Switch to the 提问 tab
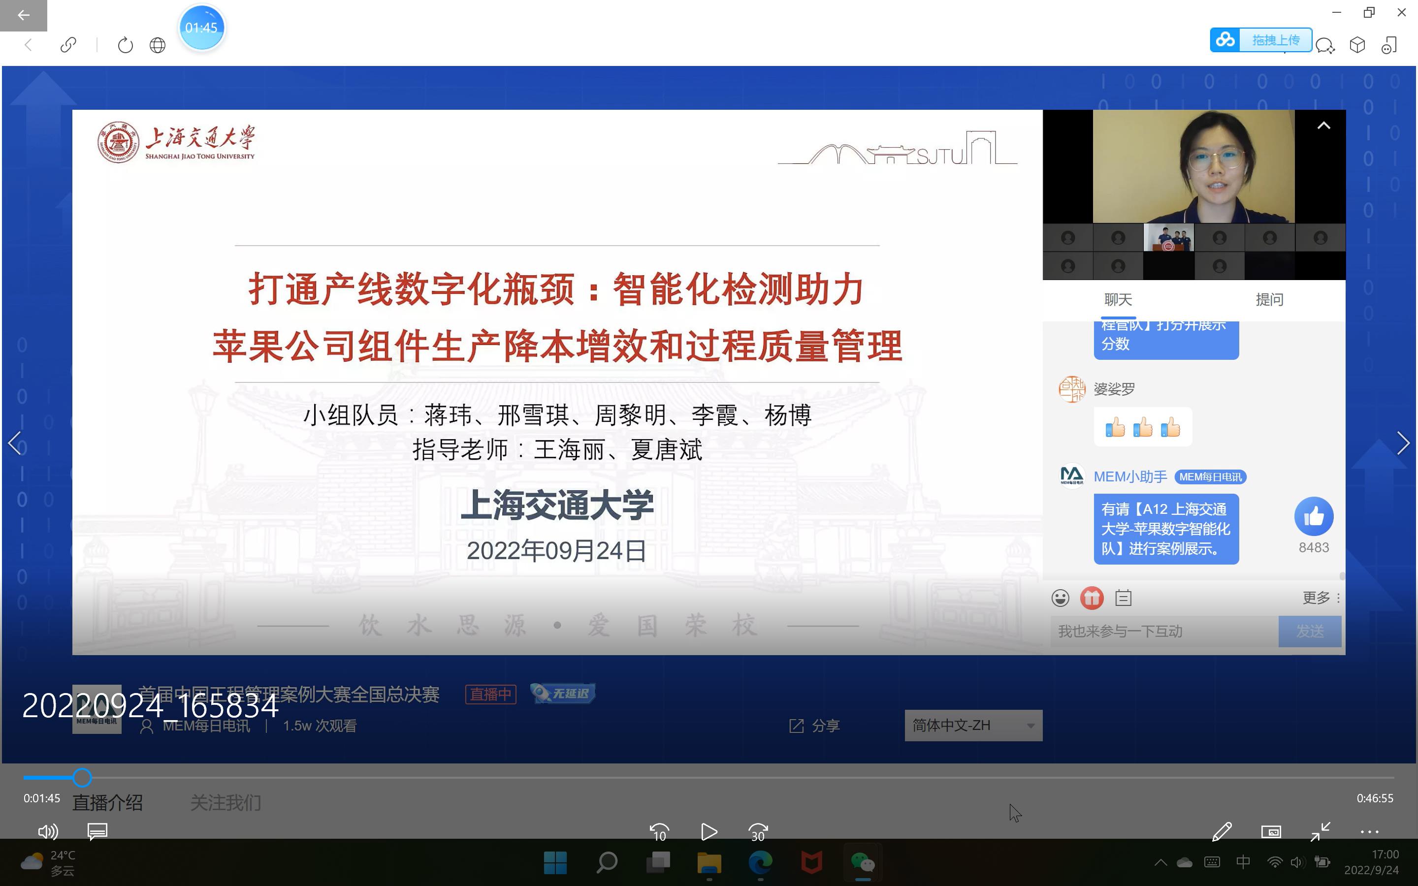This screenshot has height=886, width=1418. coord(1269,299)
